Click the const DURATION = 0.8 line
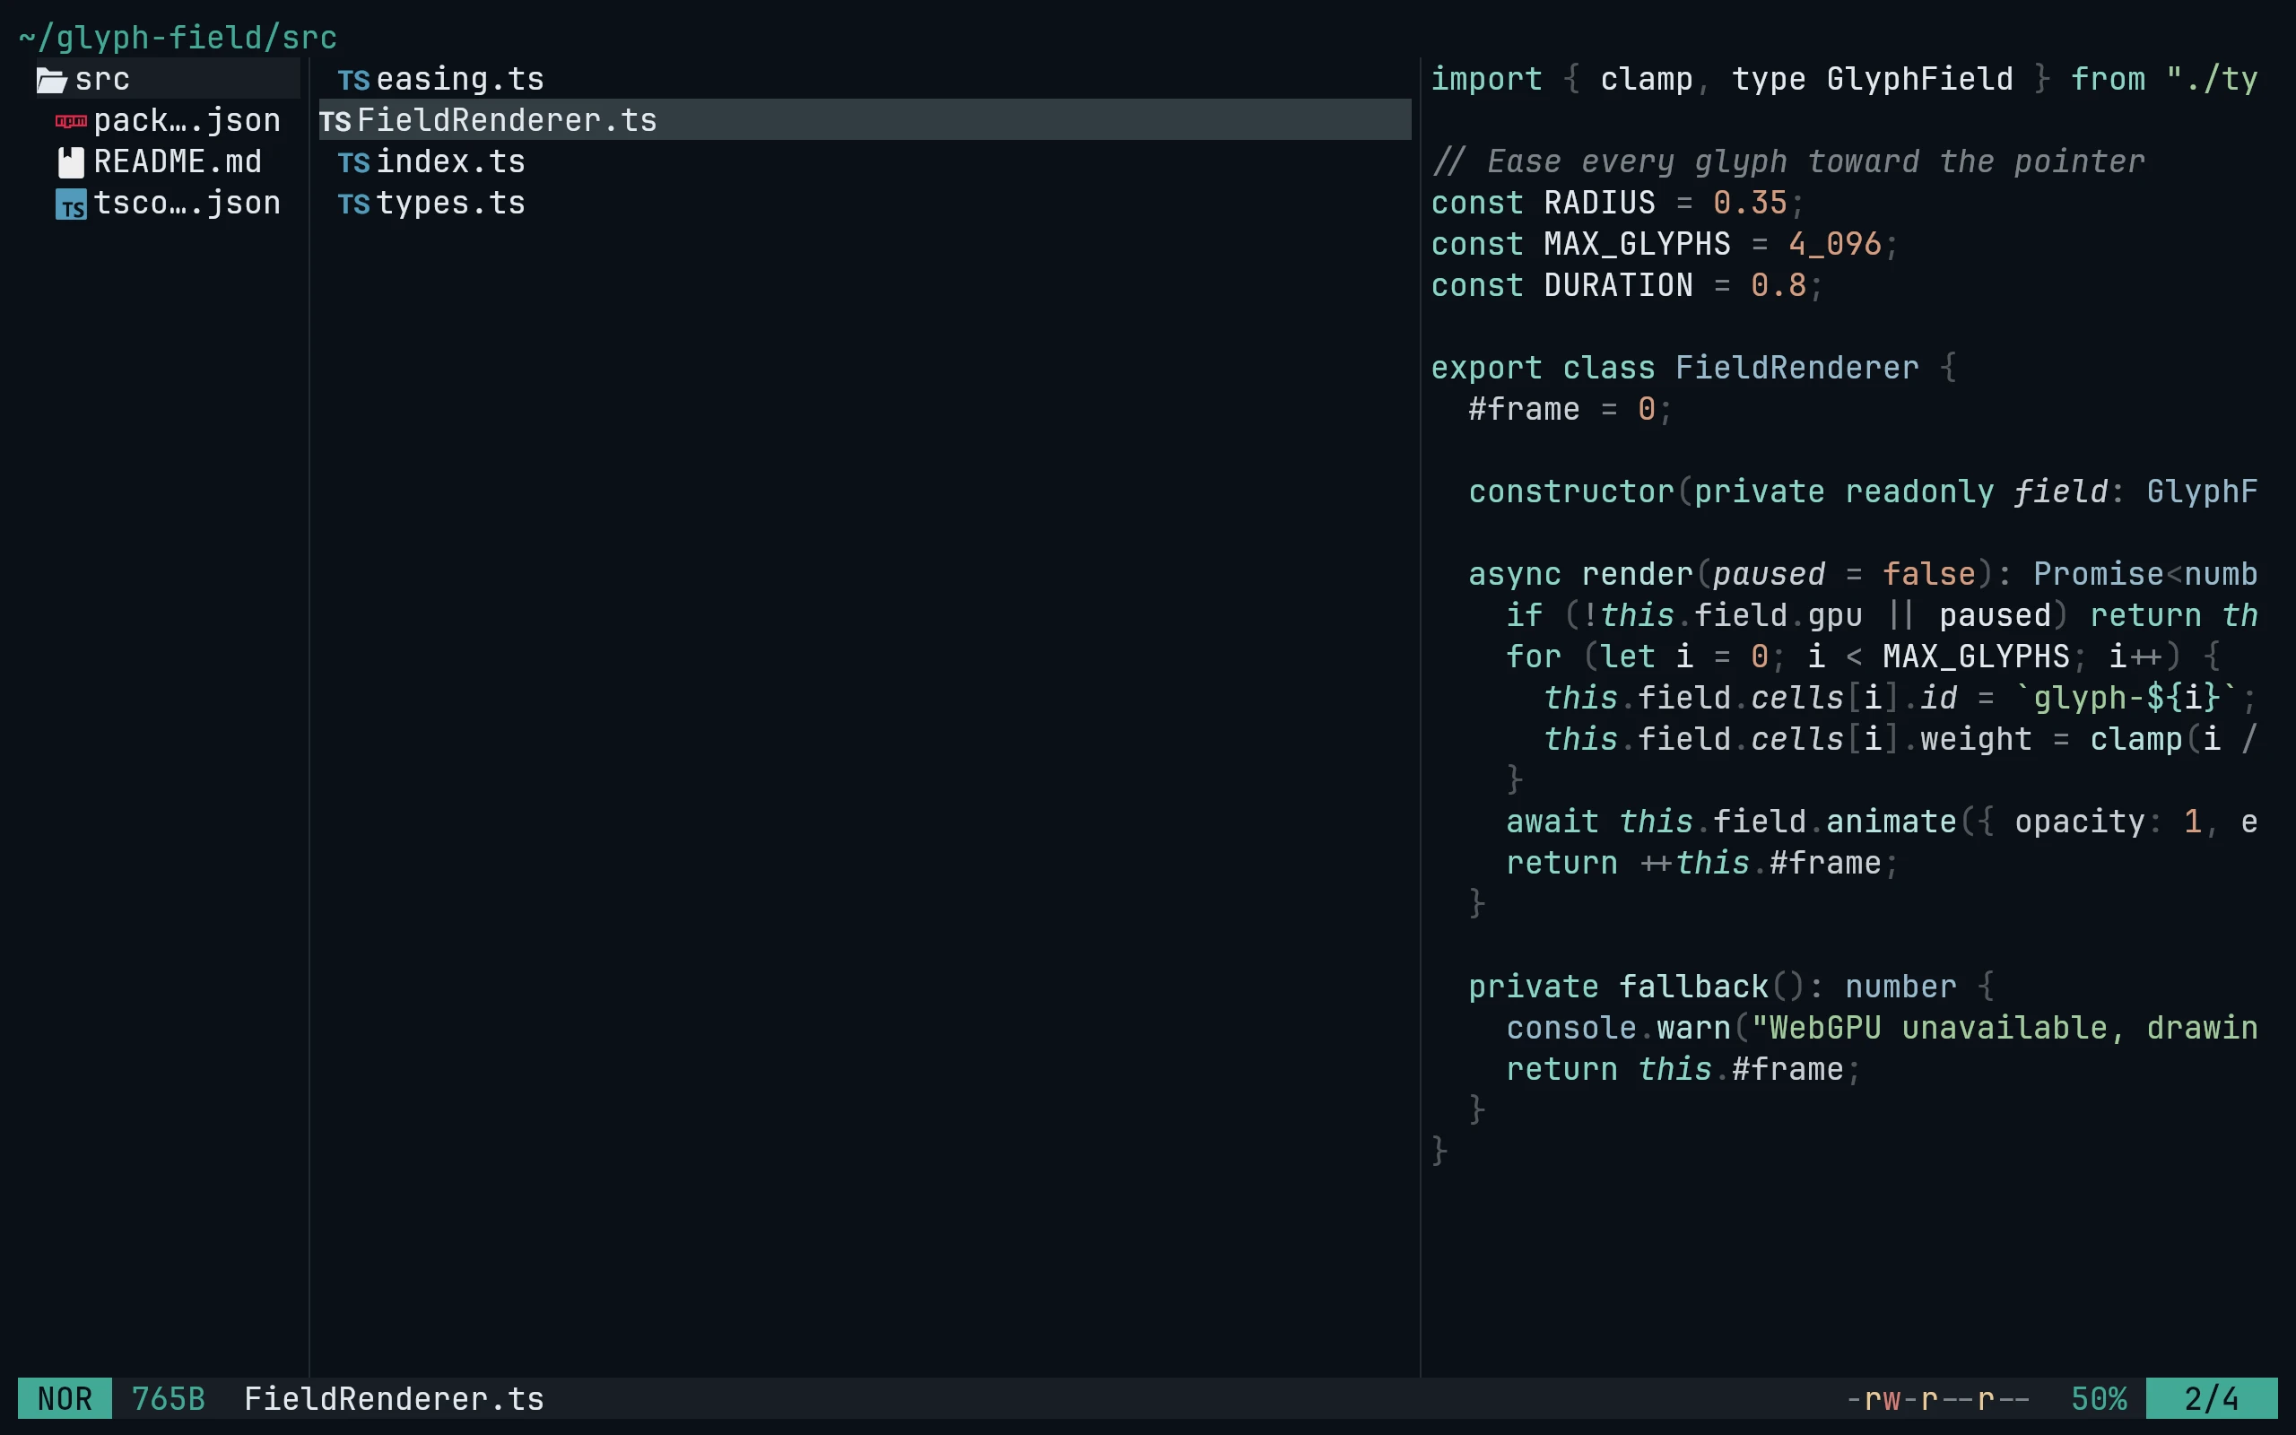This screenshot has width=2296, height=1435. (1627, 284)
